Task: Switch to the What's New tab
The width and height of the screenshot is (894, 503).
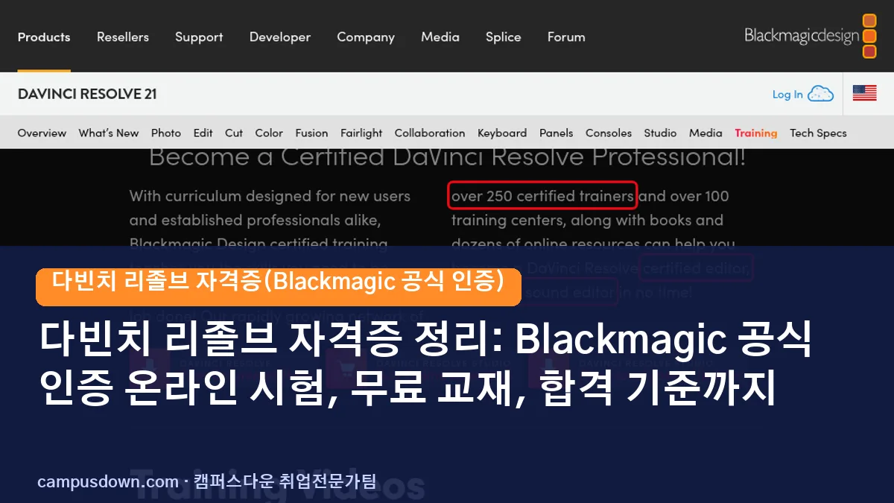Action: (109, 133)
